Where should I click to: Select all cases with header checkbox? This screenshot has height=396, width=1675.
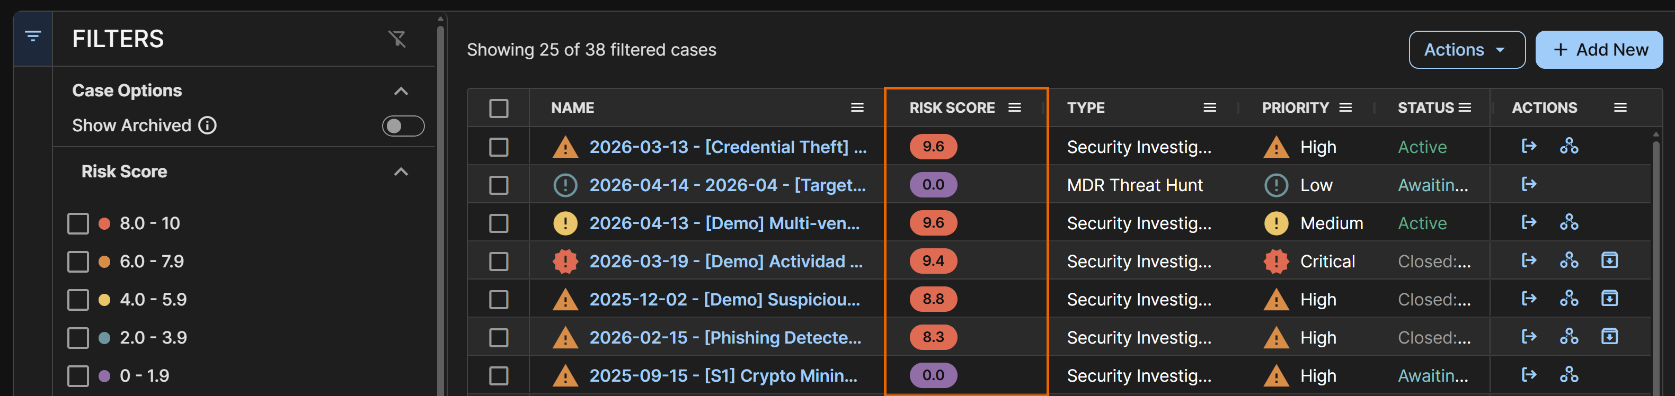coord(499,108)
